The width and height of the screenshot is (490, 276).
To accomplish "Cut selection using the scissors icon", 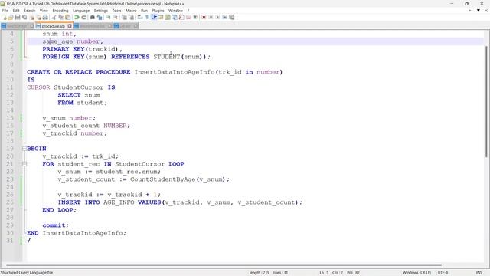I will 54,17.
